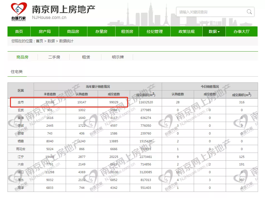
Task: Click the 99029 transaction count cell
Action: [114, 102]
